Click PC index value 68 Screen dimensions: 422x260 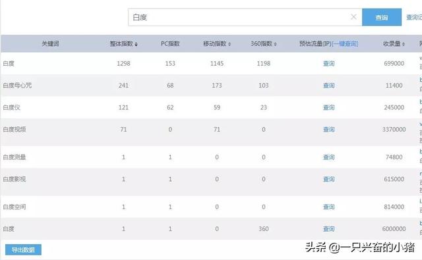pyautogui.click(x=170, y=86)
